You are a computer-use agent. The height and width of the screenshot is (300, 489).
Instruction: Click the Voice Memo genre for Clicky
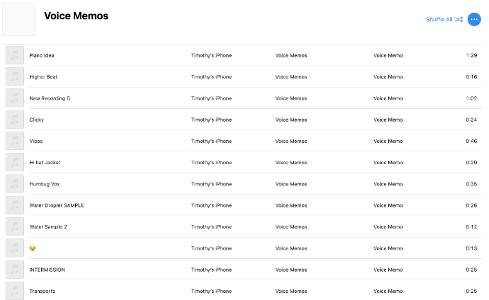pyautogui.click(x=388, y=120)
